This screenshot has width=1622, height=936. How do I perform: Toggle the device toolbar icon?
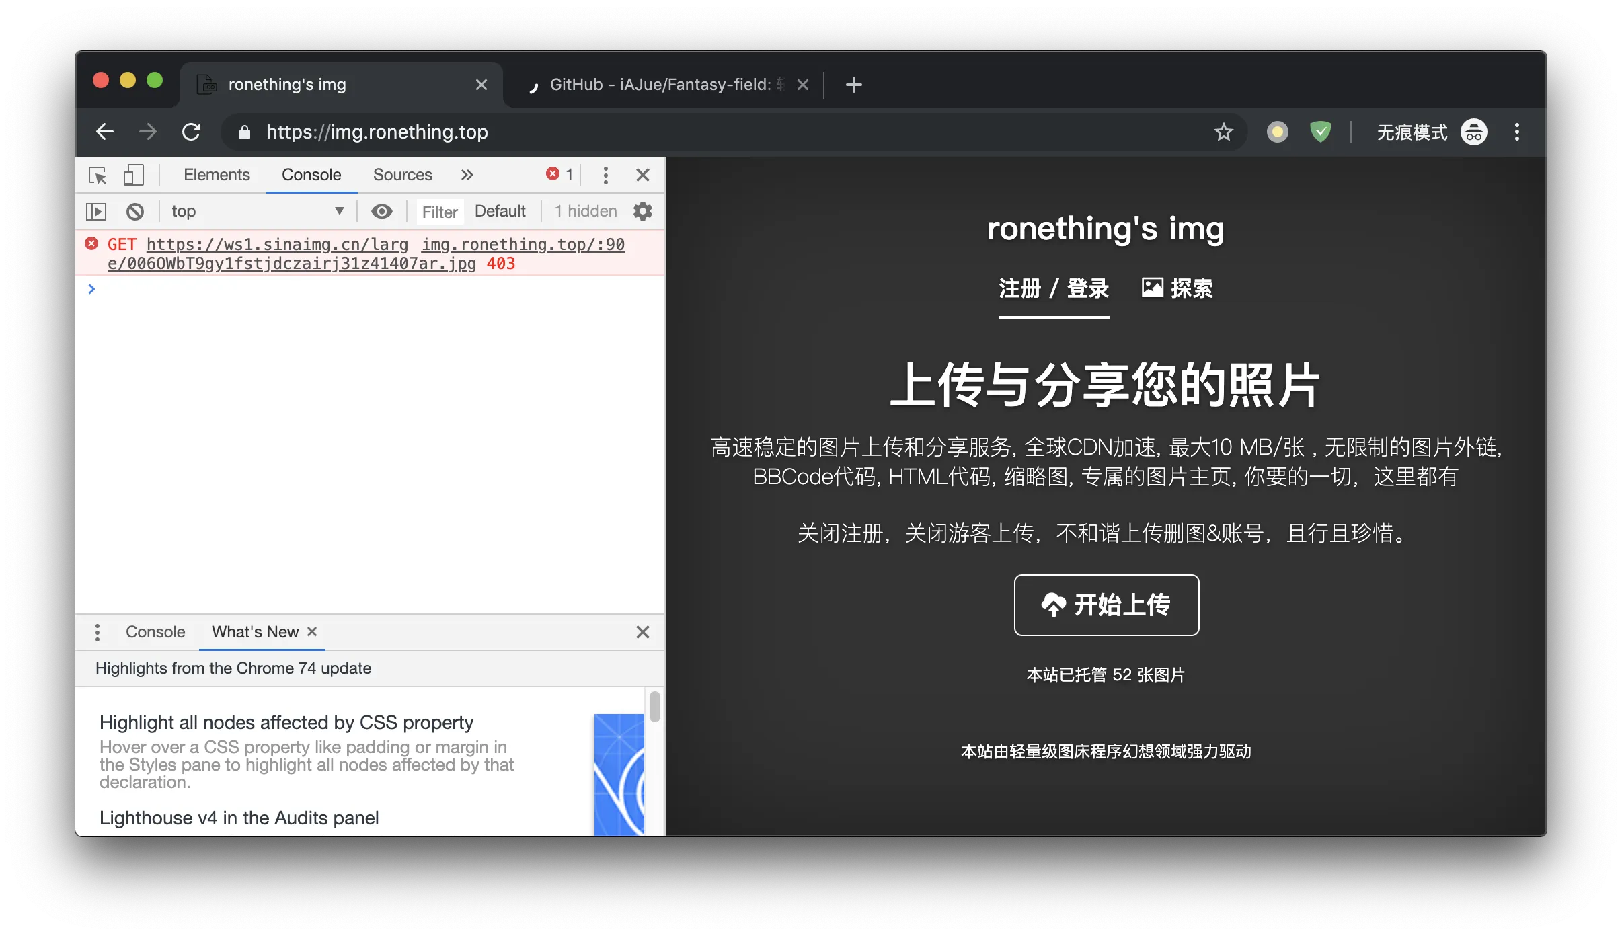(x=133, y=175)
